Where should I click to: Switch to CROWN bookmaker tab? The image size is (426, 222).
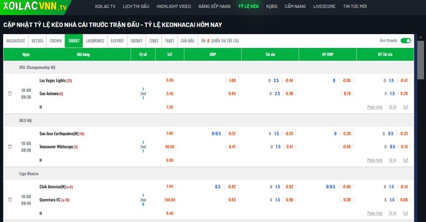click(55, 41)
